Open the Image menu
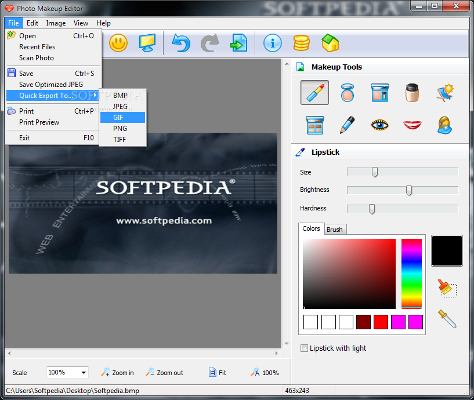 click(56, 23)
